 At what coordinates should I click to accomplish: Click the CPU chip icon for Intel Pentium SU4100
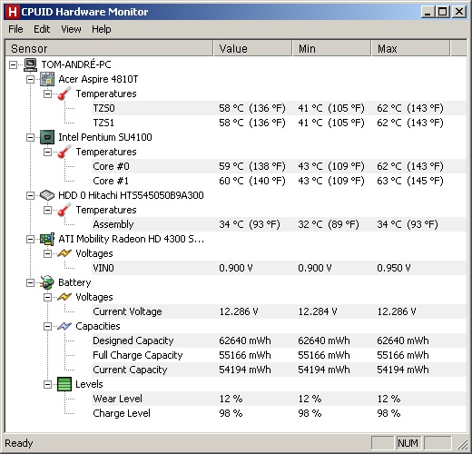click(47, 137)
